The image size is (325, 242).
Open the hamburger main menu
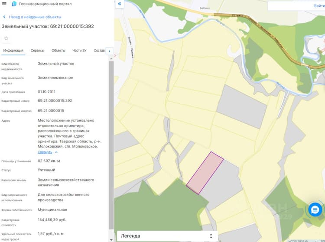[x=4, y=4]
